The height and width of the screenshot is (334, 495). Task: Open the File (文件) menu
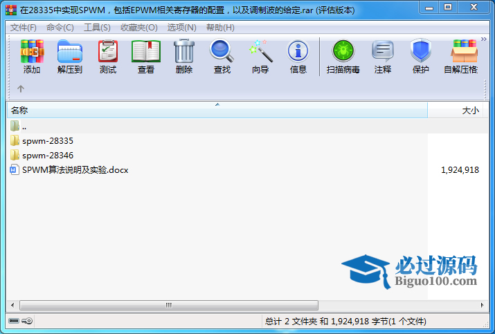pos(24,28)
